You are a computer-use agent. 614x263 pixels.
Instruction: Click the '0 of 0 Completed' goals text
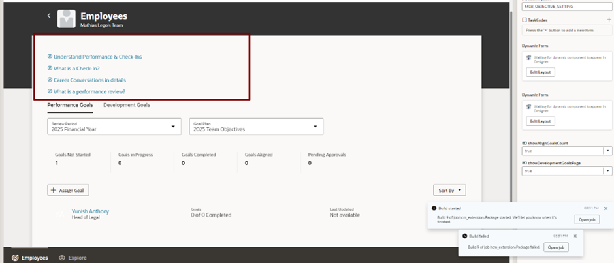pos(211,215)
